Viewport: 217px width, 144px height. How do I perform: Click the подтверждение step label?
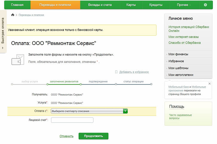tap(98, 81)
